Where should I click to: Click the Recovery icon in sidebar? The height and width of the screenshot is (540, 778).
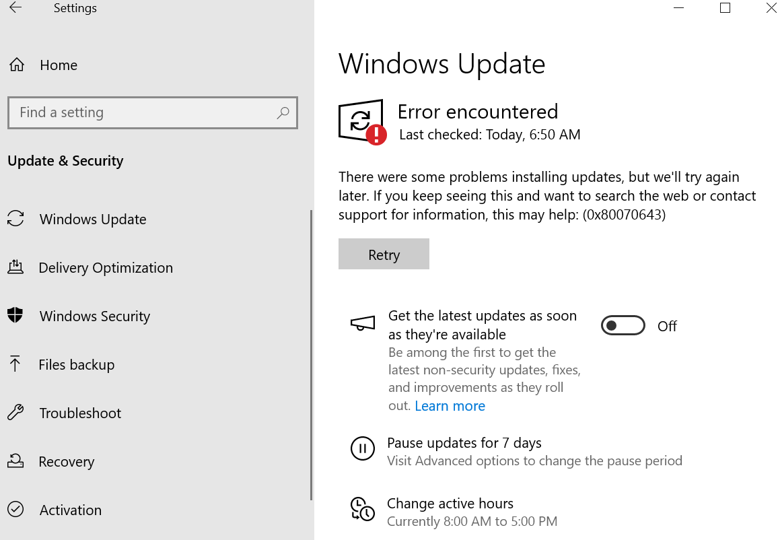coord(15,461)
